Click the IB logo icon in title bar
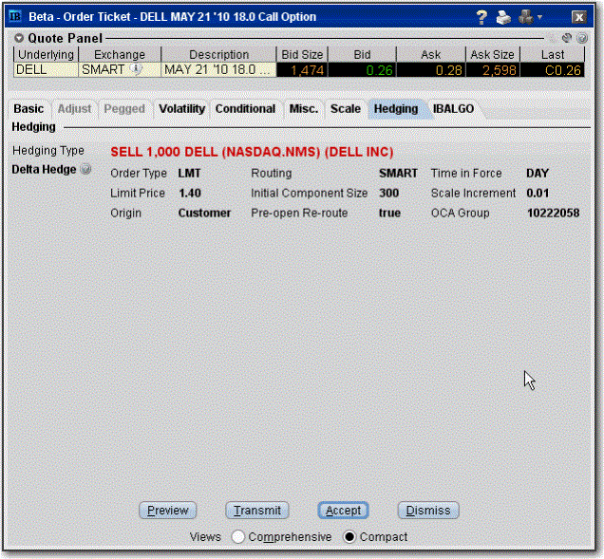Viewport: 604px width, 559px height. 14,16
